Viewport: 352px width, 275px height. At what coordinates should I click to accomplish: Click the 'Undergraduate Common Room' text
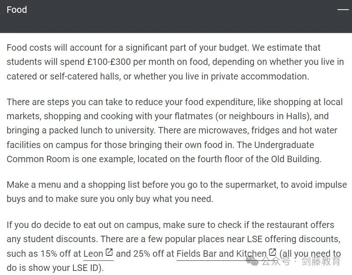(x=160, y=152)
